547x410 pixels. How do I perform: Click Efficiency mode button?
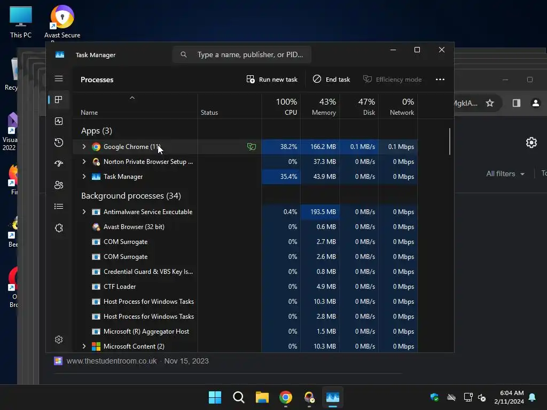[392, 80]
